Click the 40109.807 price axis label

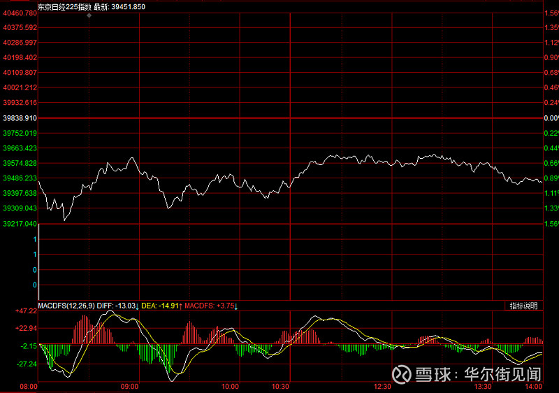click(x=20, y=73)
